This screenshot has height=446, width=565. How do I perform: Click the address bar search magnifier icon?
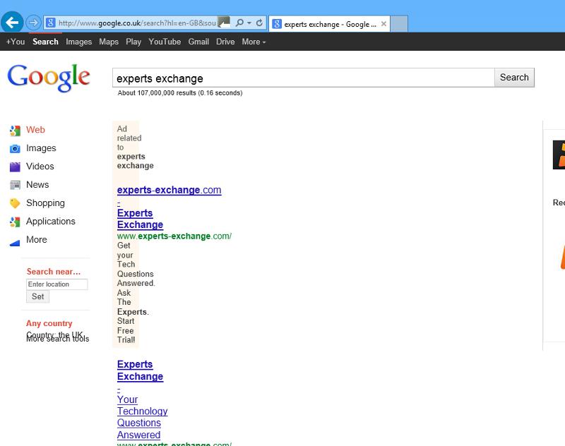[x=239, y=23]
